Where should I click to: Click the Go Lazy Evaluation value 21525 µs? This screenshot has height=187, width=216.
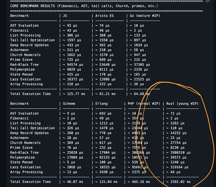click(x=140, y=79)
